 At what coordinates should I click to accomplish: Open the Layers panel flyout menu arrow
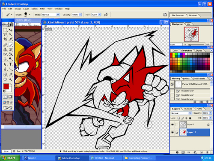click(x=211, y=109)
